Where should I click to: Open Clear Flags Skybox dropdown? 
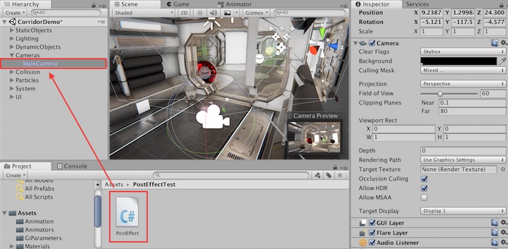coord(463,52)
